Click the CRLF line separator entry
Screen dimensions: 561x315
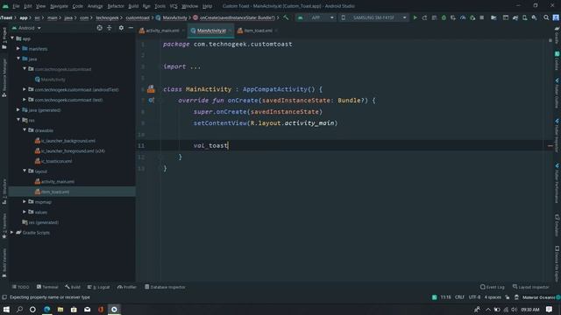tap(459, 297)
